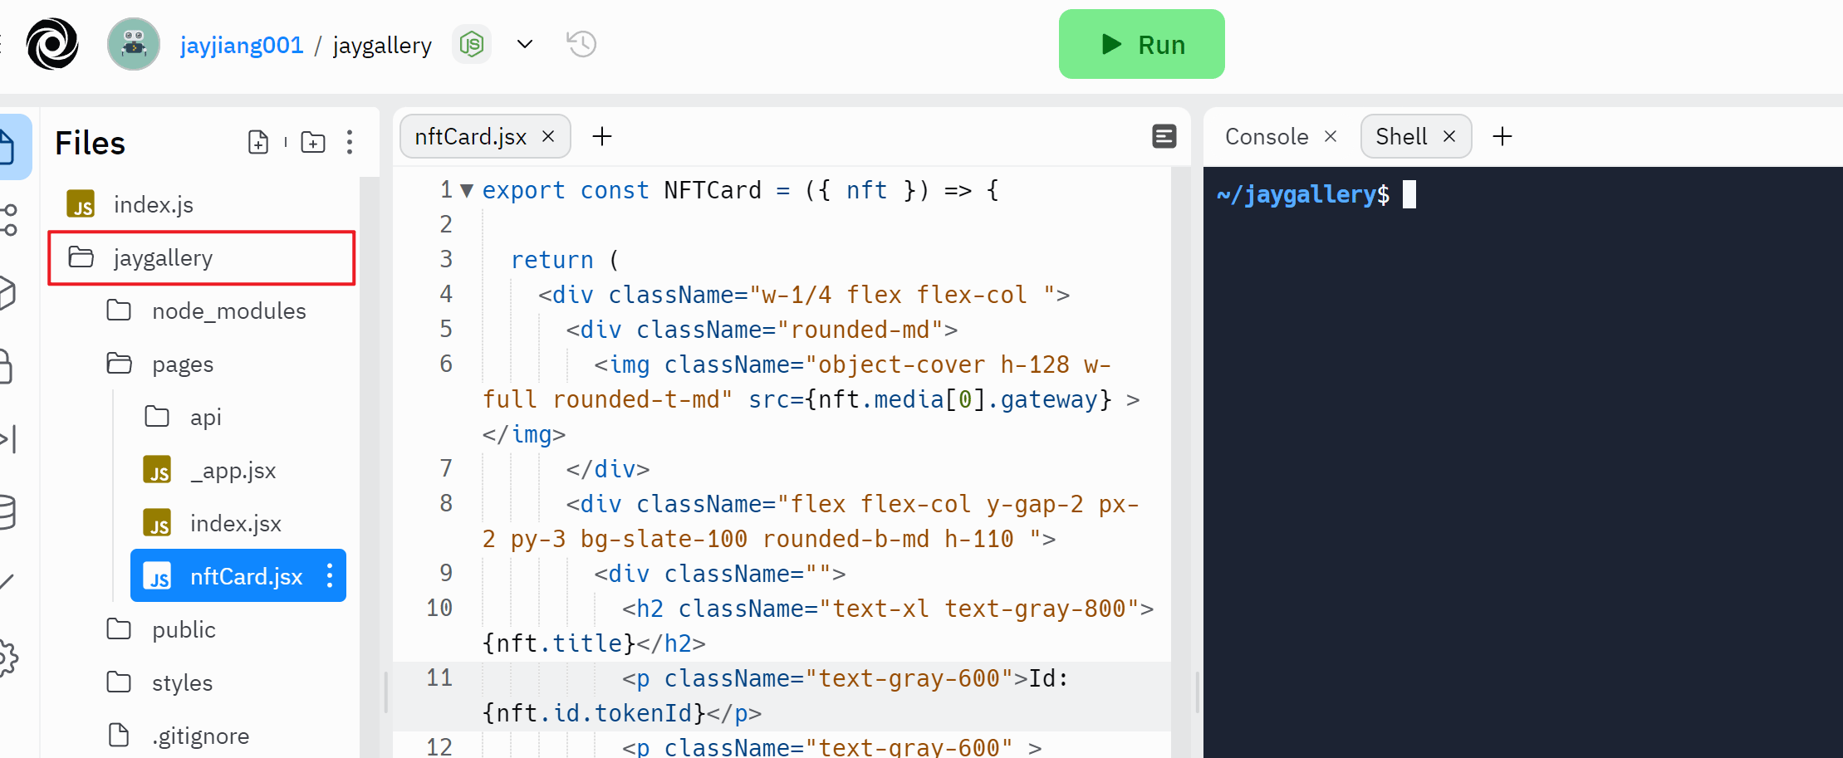Close the Shell tab
This screenshot has width=1843, height=758.
tap(1449, 136)
